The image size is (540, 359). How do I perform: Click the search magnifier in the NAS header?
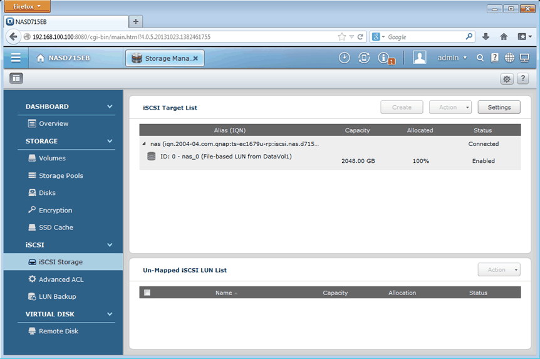(x=480, y=58)
